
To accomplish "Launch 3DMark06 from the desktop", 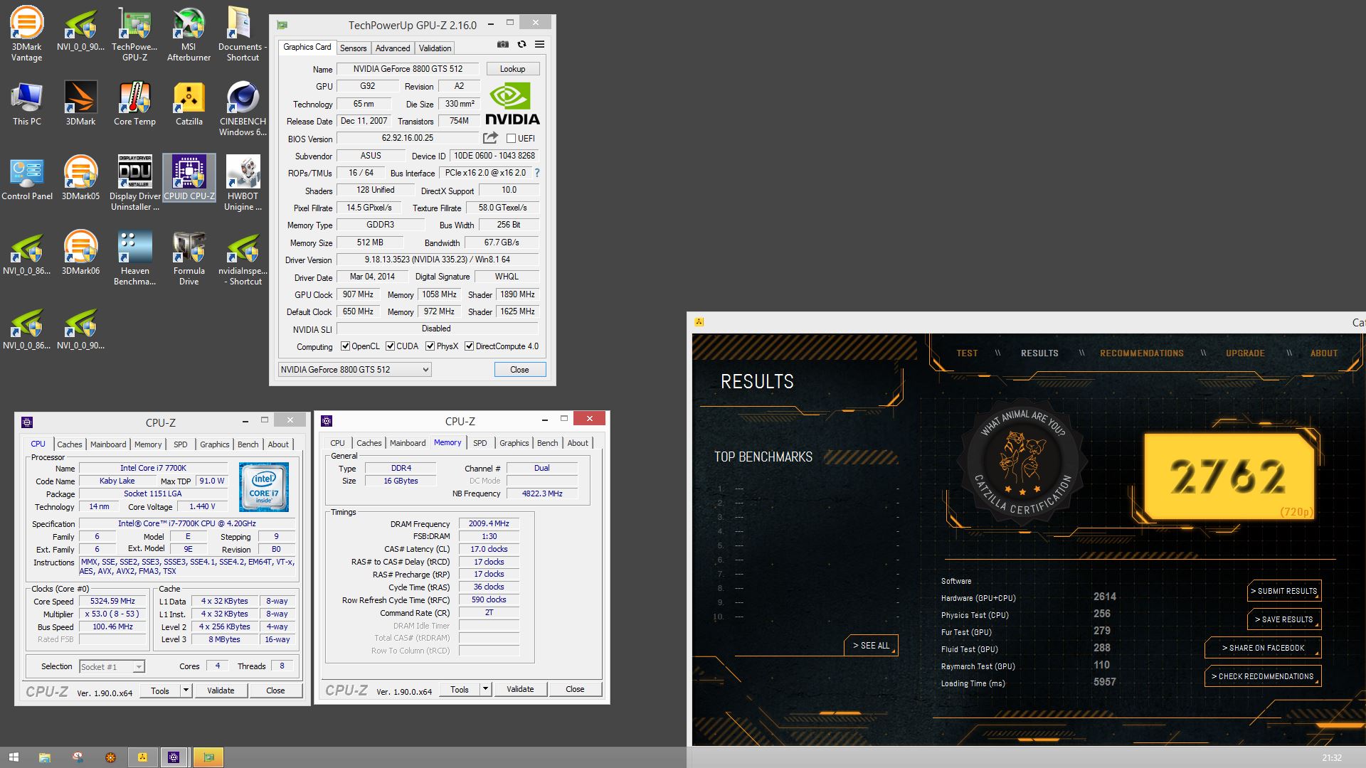I will click(x=80, y=252).
